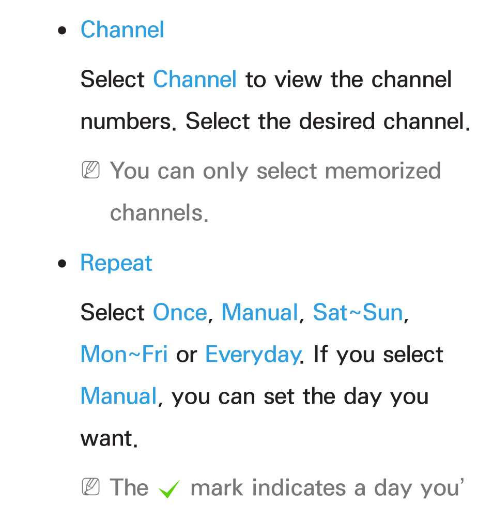Image resolution: width=493 pixels, height=505 pixels.
Task: Click the word 'desired' in the Channel paragraph
Action: 337,121
